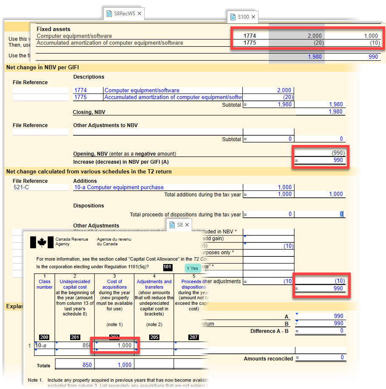Image resolution: width=386 pixels, height=389 pixels.
Task: Click the line A 990 value
Action: click(339, 316)
